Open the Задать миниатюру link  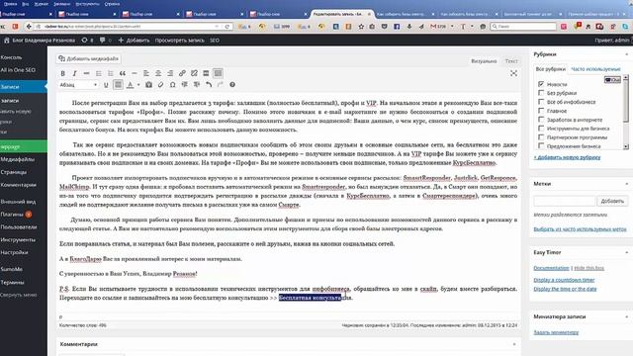point(556,332)
